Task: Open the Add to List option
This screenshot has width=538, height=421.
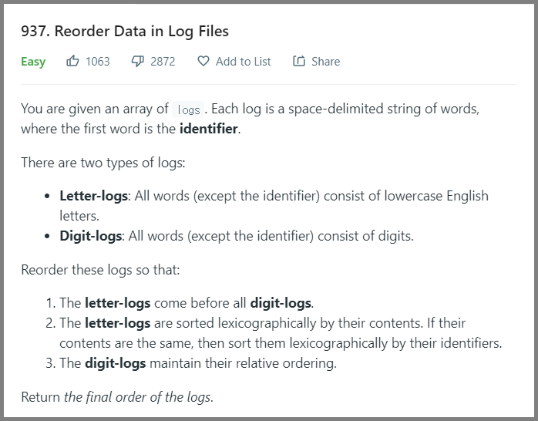Action: (243, 62)
